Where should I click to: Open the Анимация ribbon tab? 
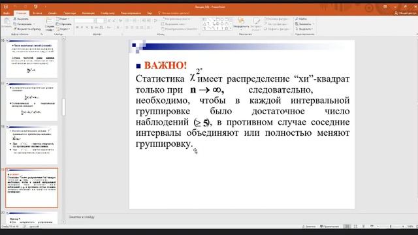88,13
